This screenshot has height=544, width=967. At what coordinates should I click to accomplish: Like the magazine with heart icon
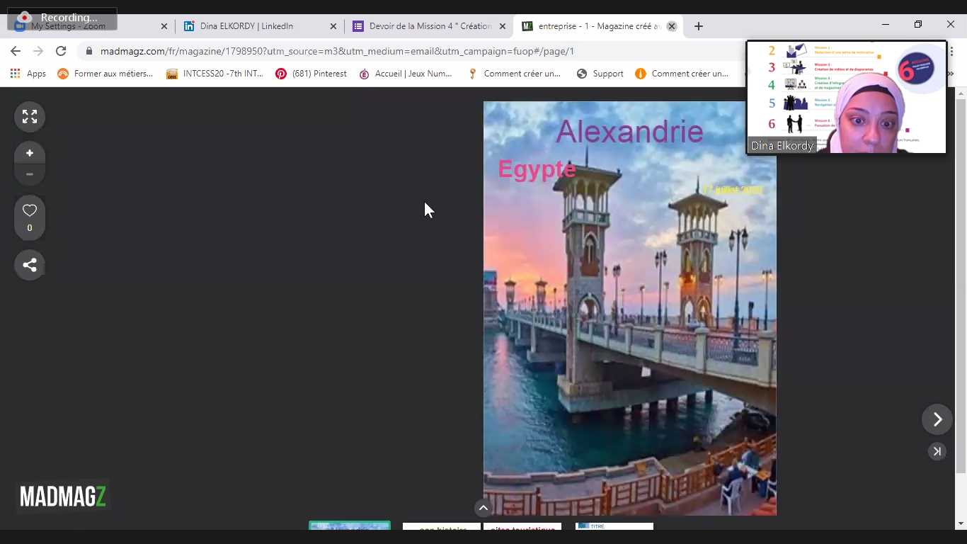[30, 211]
